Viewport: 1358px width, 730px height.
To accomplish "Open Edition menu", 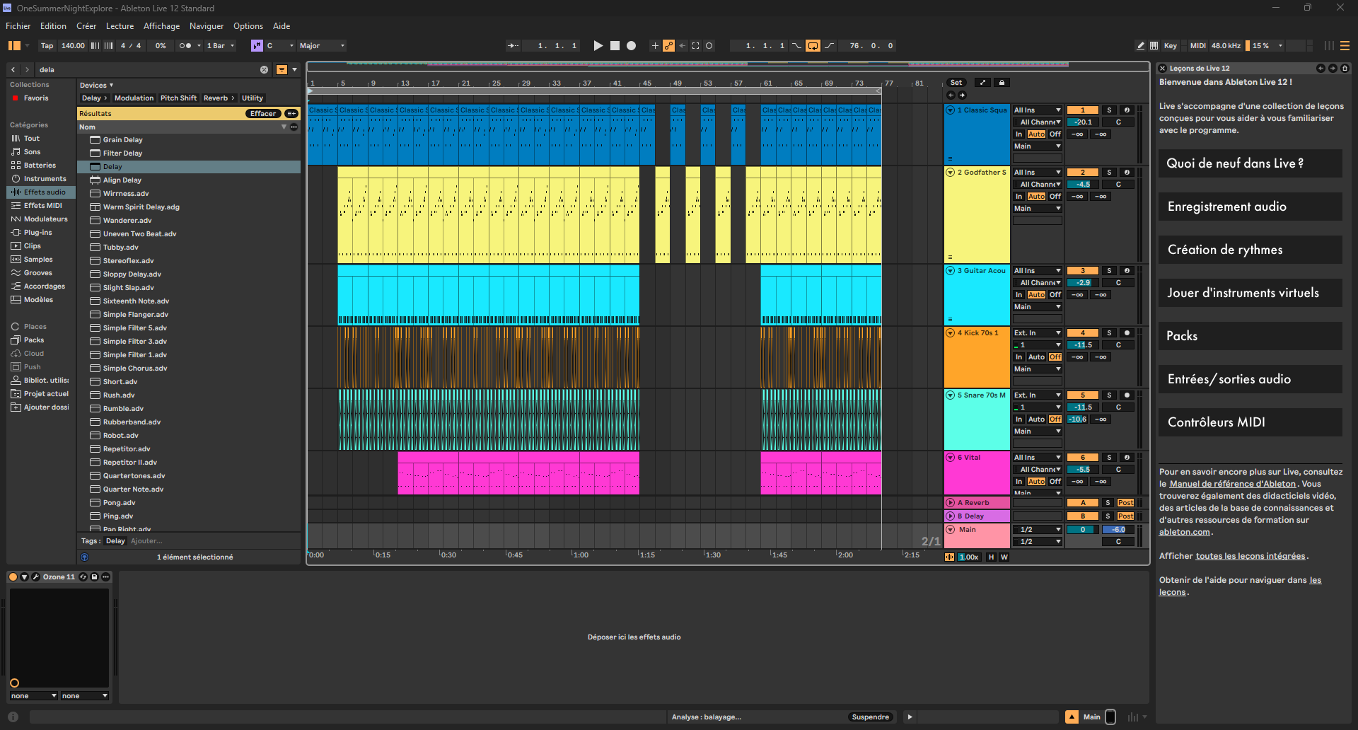I will coord(53,26).
